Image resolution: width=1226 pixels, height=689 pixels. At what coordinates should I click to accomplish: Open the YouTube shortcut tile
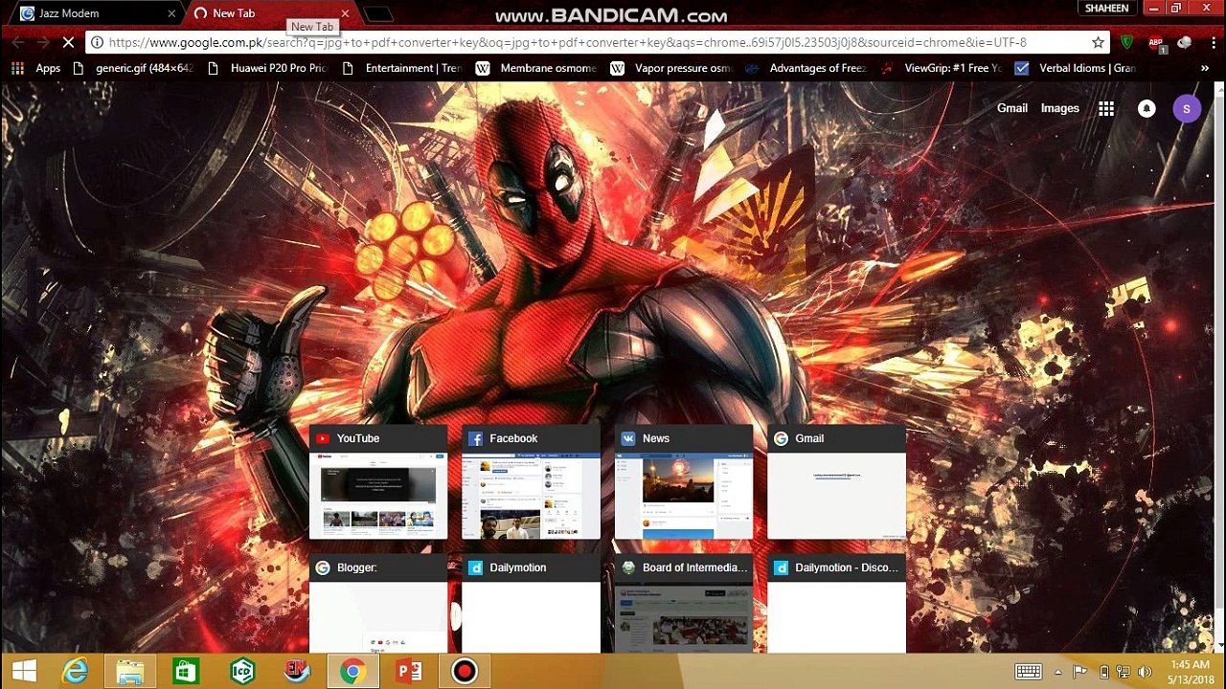[378, 482]
